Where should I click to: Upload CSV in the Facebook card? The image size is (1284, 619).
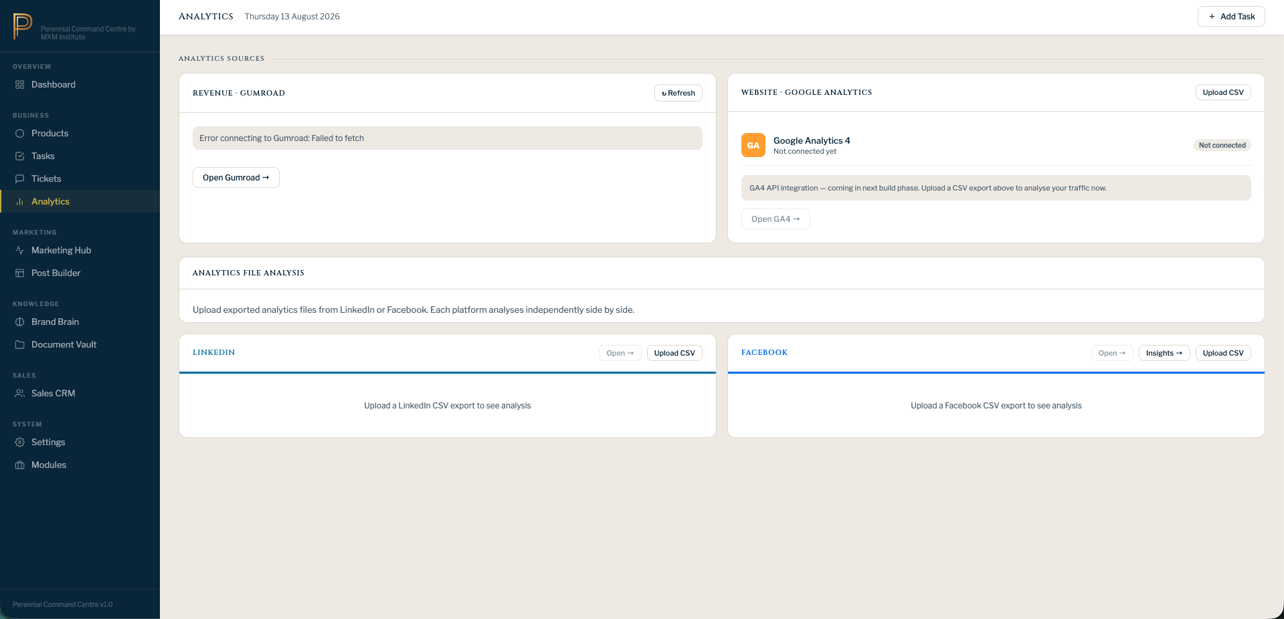pos(1223,353)
